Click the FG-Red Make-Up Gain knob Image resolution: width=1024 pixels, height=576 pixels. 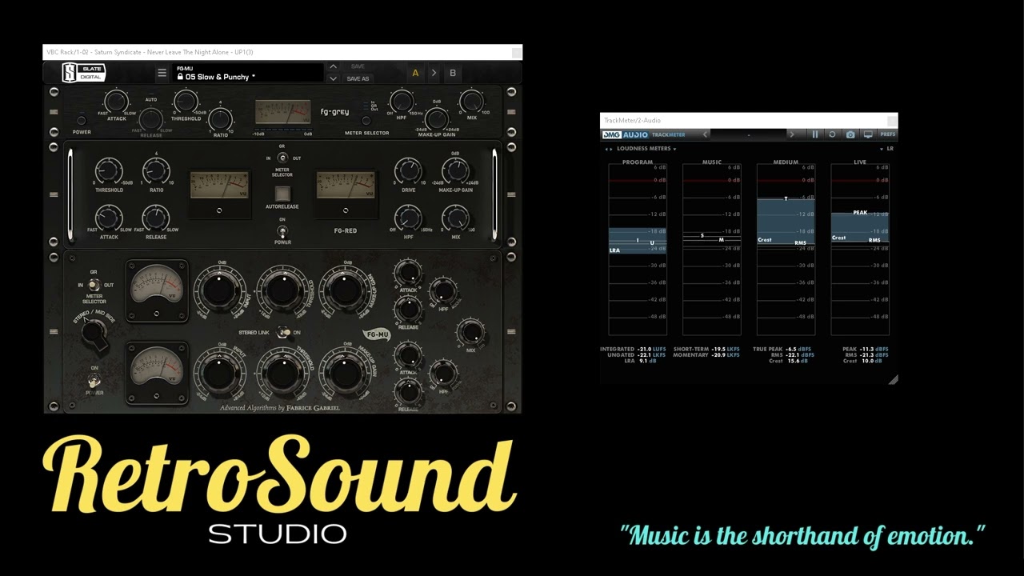tap(455, 170)
